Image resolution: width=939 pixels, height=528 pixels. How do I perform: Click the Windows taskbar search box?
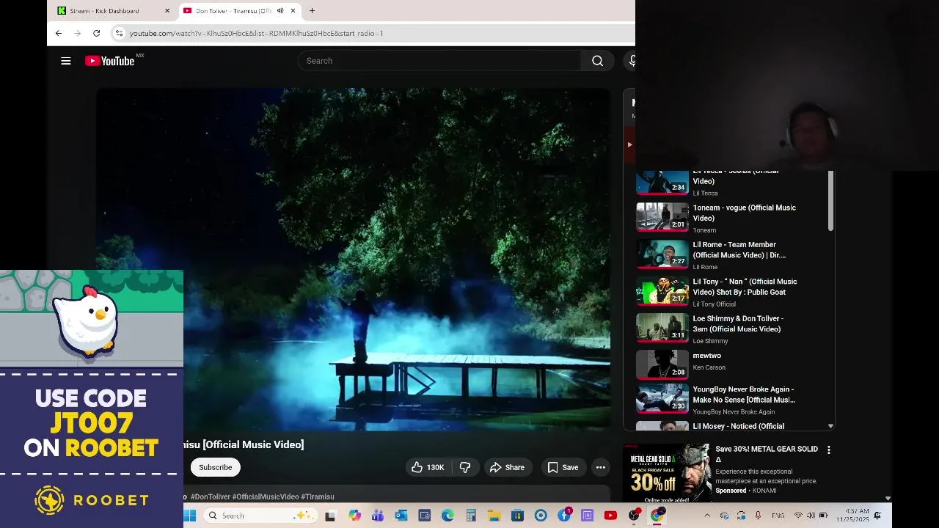[x=261, y=516]
